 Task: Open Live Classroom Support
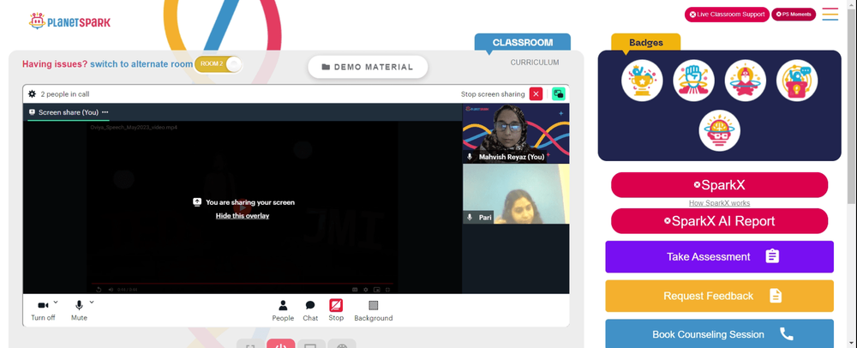click(x=727, y=15)
